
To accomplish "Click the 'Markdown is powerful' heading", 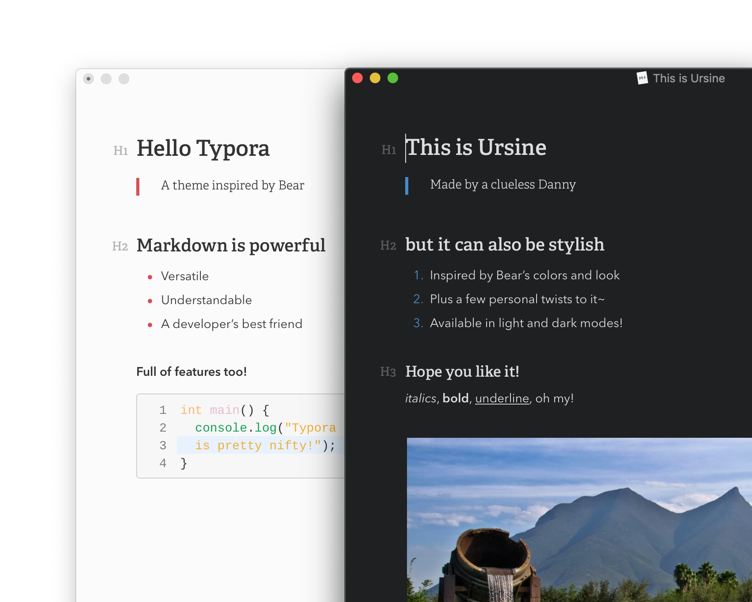I will click(231, 246).
